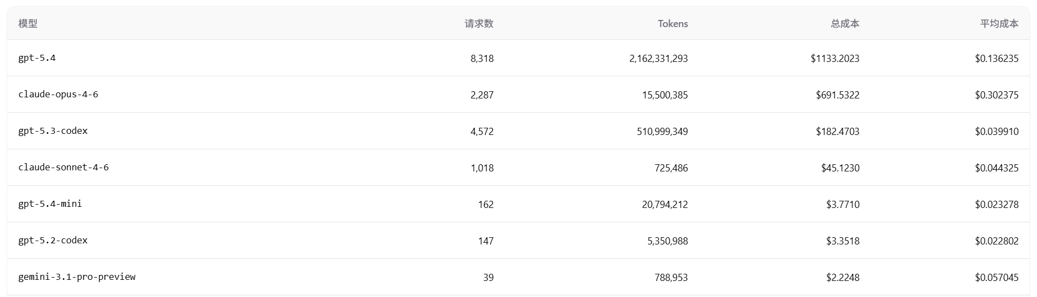
Task: Click the gemini-3.1-pro-preview model name
Action: [77, 277]
